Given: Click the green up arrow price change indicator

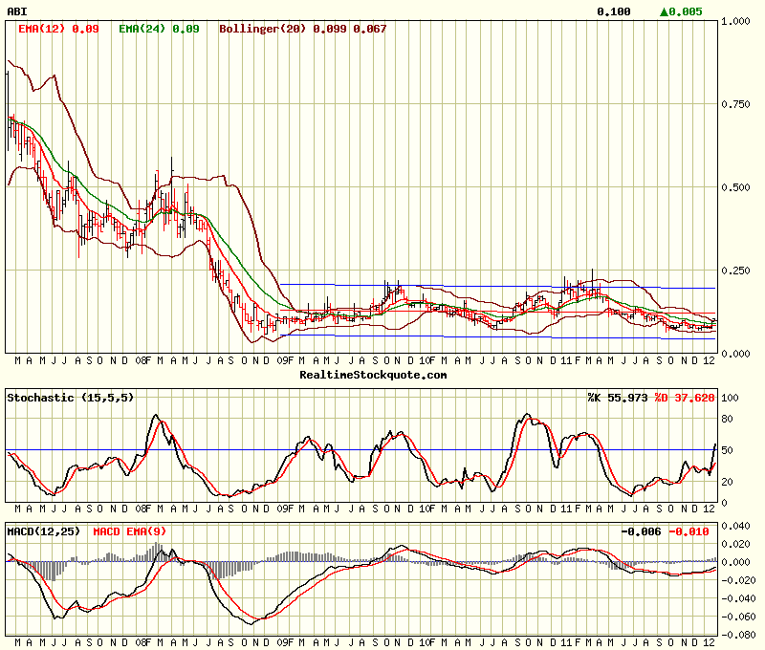Looking at the screenshot, I should [665, 11].
